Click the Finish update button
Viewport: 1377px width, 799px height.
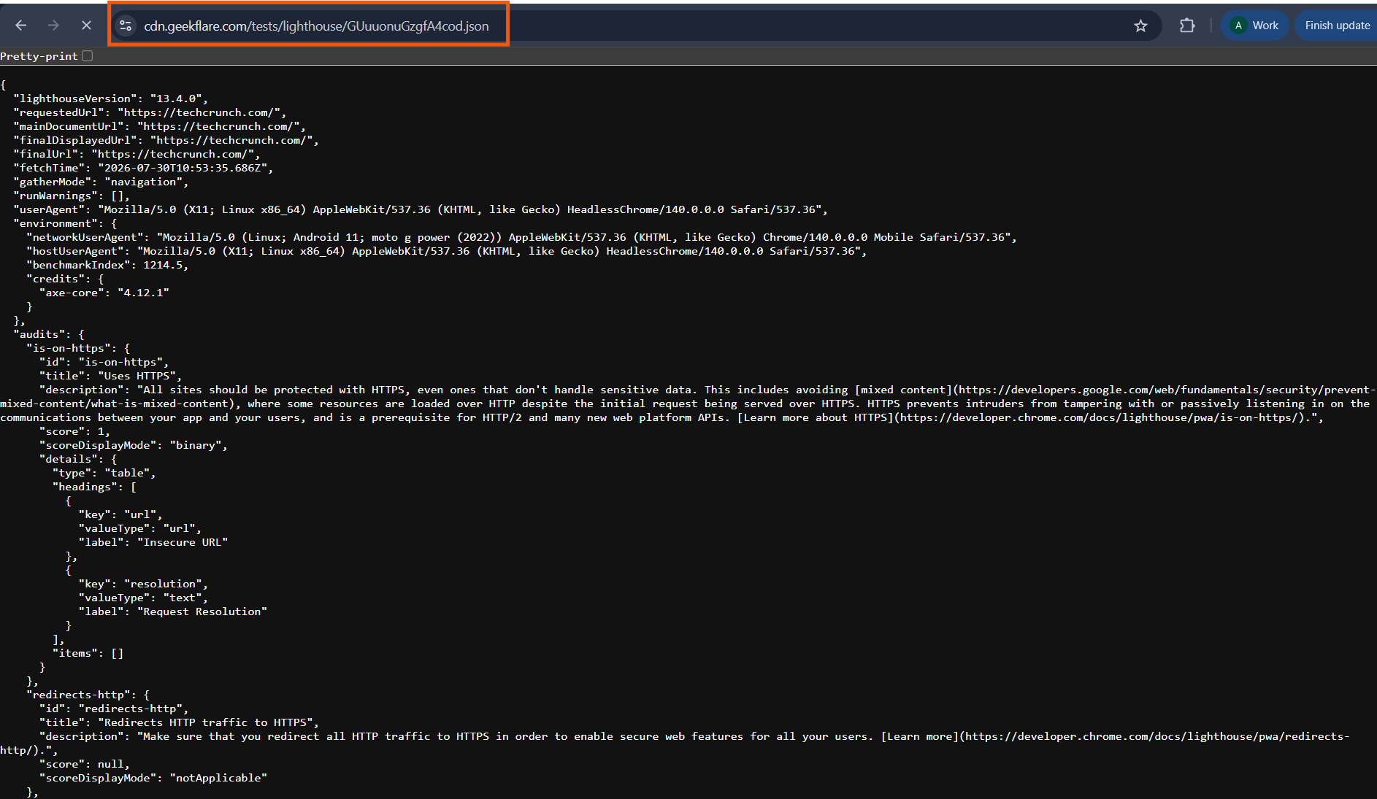1337,26
